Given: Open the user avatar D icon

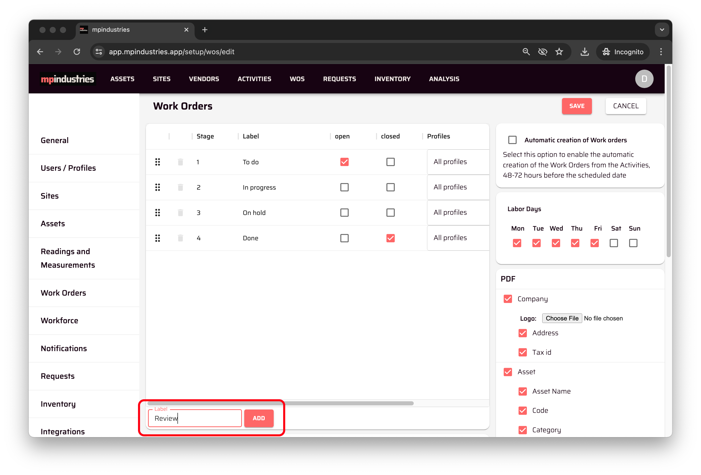Looking at the screenshot, I should tap(644, 79).
